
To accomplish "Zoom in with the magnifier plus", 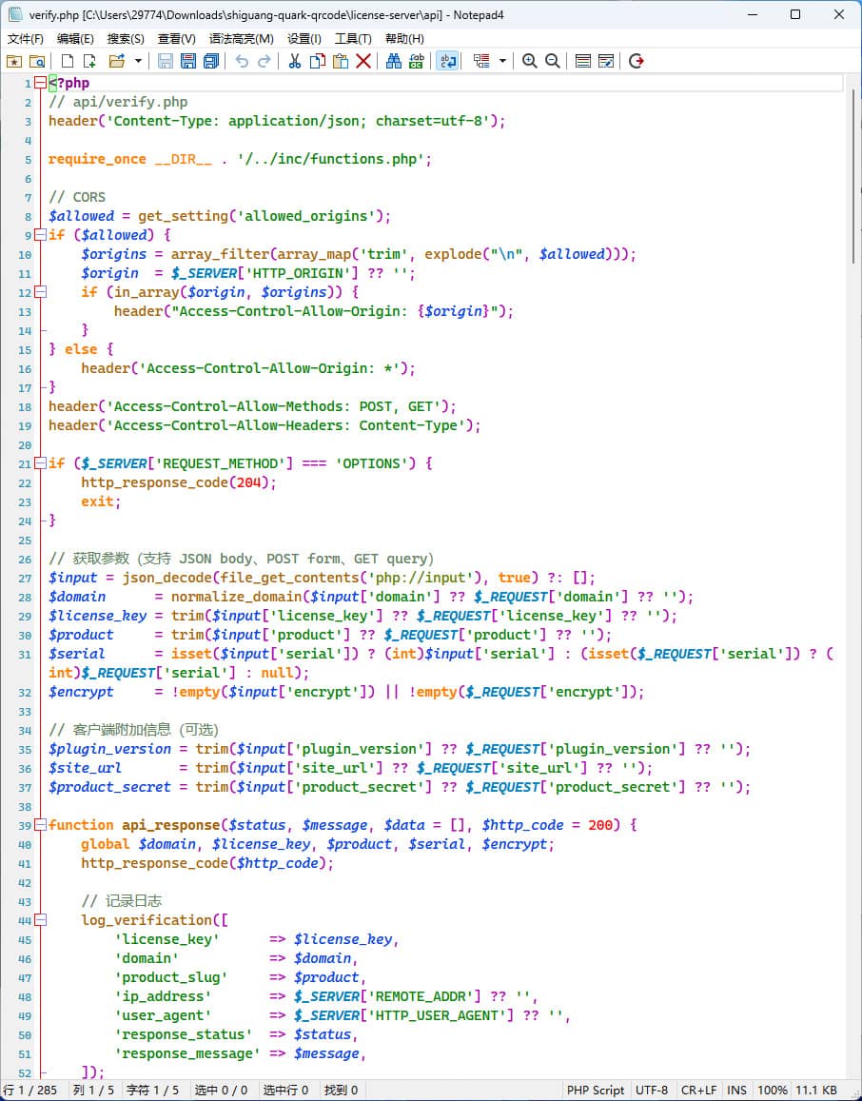I will click(529, 61).
